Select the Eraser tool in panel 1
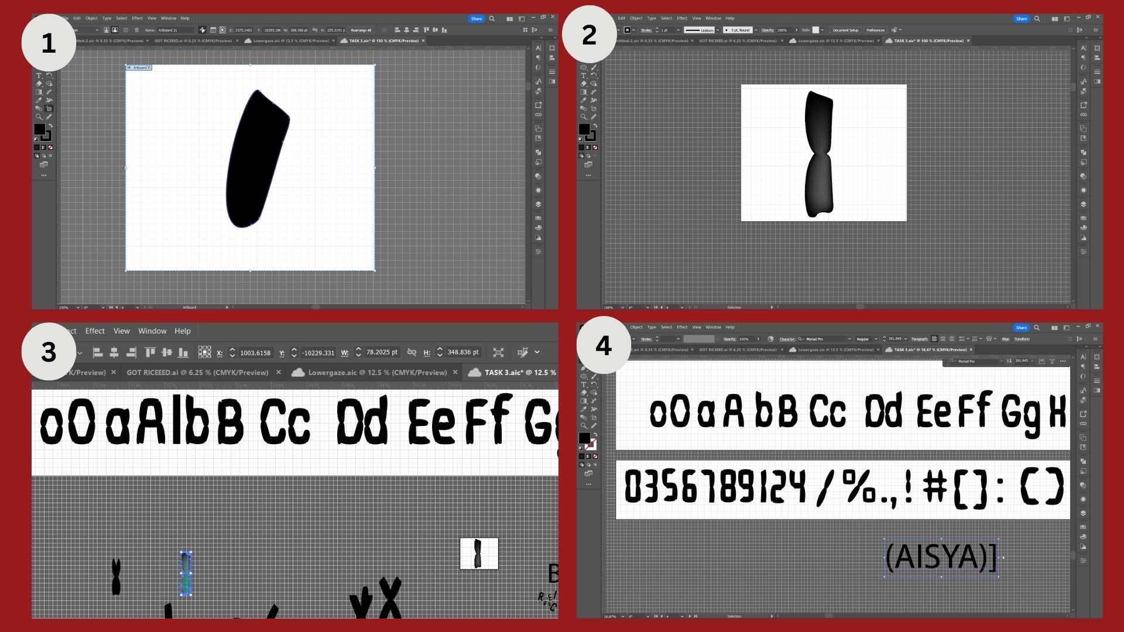1124x632 pixels. click(x=39, y=84)
